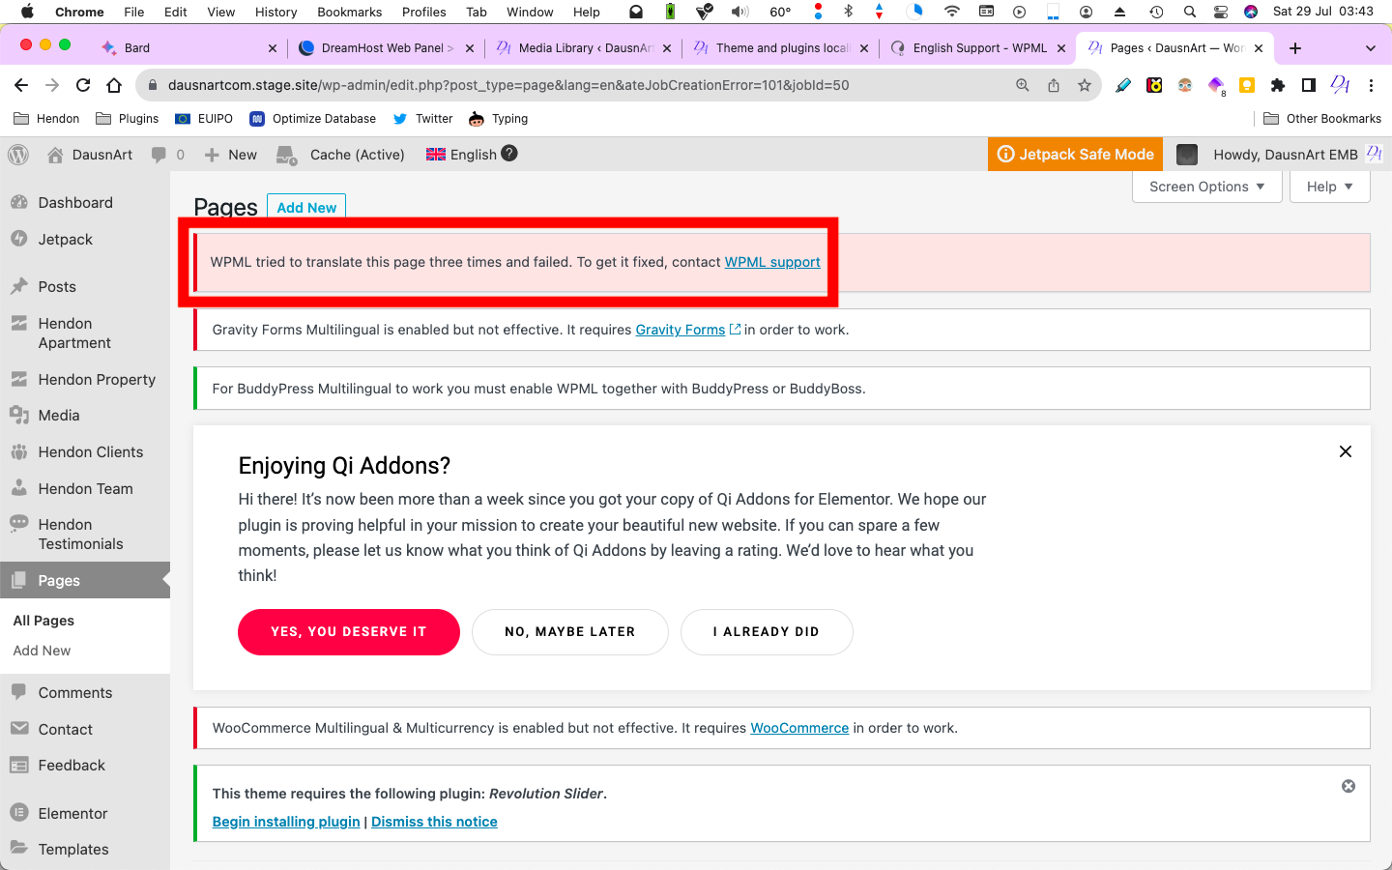Click the address bar URL field
The width and height of the screenshot is (1392, 870).
click(580, 85)
